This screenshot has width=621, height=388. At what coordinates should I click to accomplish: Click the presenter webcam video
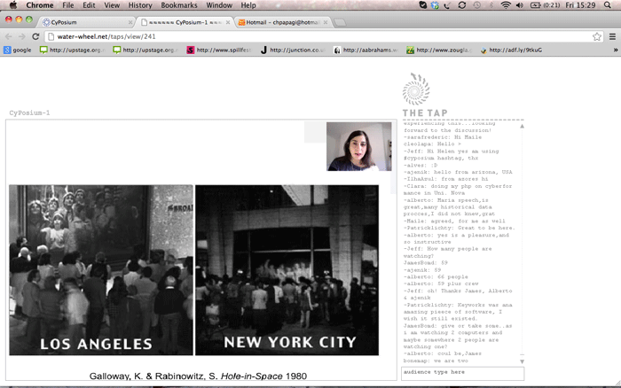[358, 146]
